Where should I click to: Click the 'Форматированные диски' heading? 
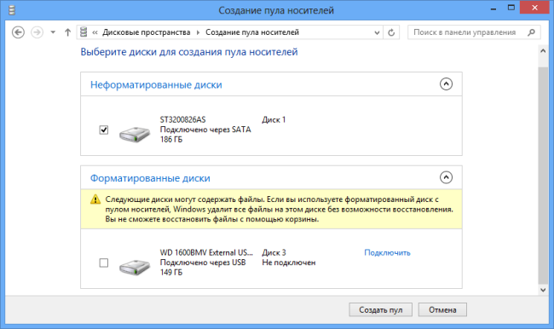point(150,178)
